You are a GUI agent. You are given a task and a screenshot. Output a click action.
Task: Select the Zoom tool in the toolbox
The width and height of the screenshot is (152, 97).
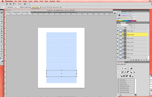(x=2, y=56)
